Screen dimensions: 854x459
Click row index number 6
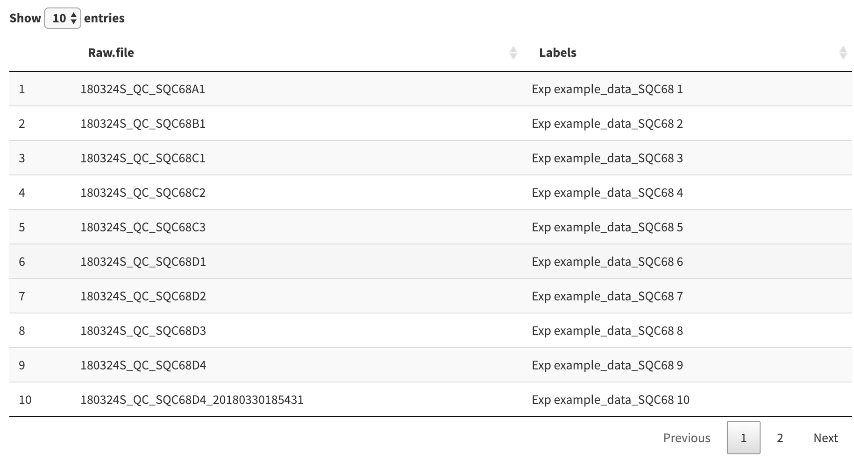coord(22,262)
